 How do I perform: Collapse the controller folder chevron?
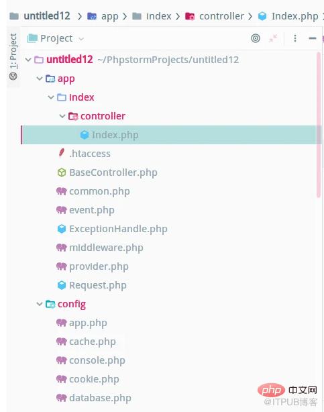[x=62, y=116]
